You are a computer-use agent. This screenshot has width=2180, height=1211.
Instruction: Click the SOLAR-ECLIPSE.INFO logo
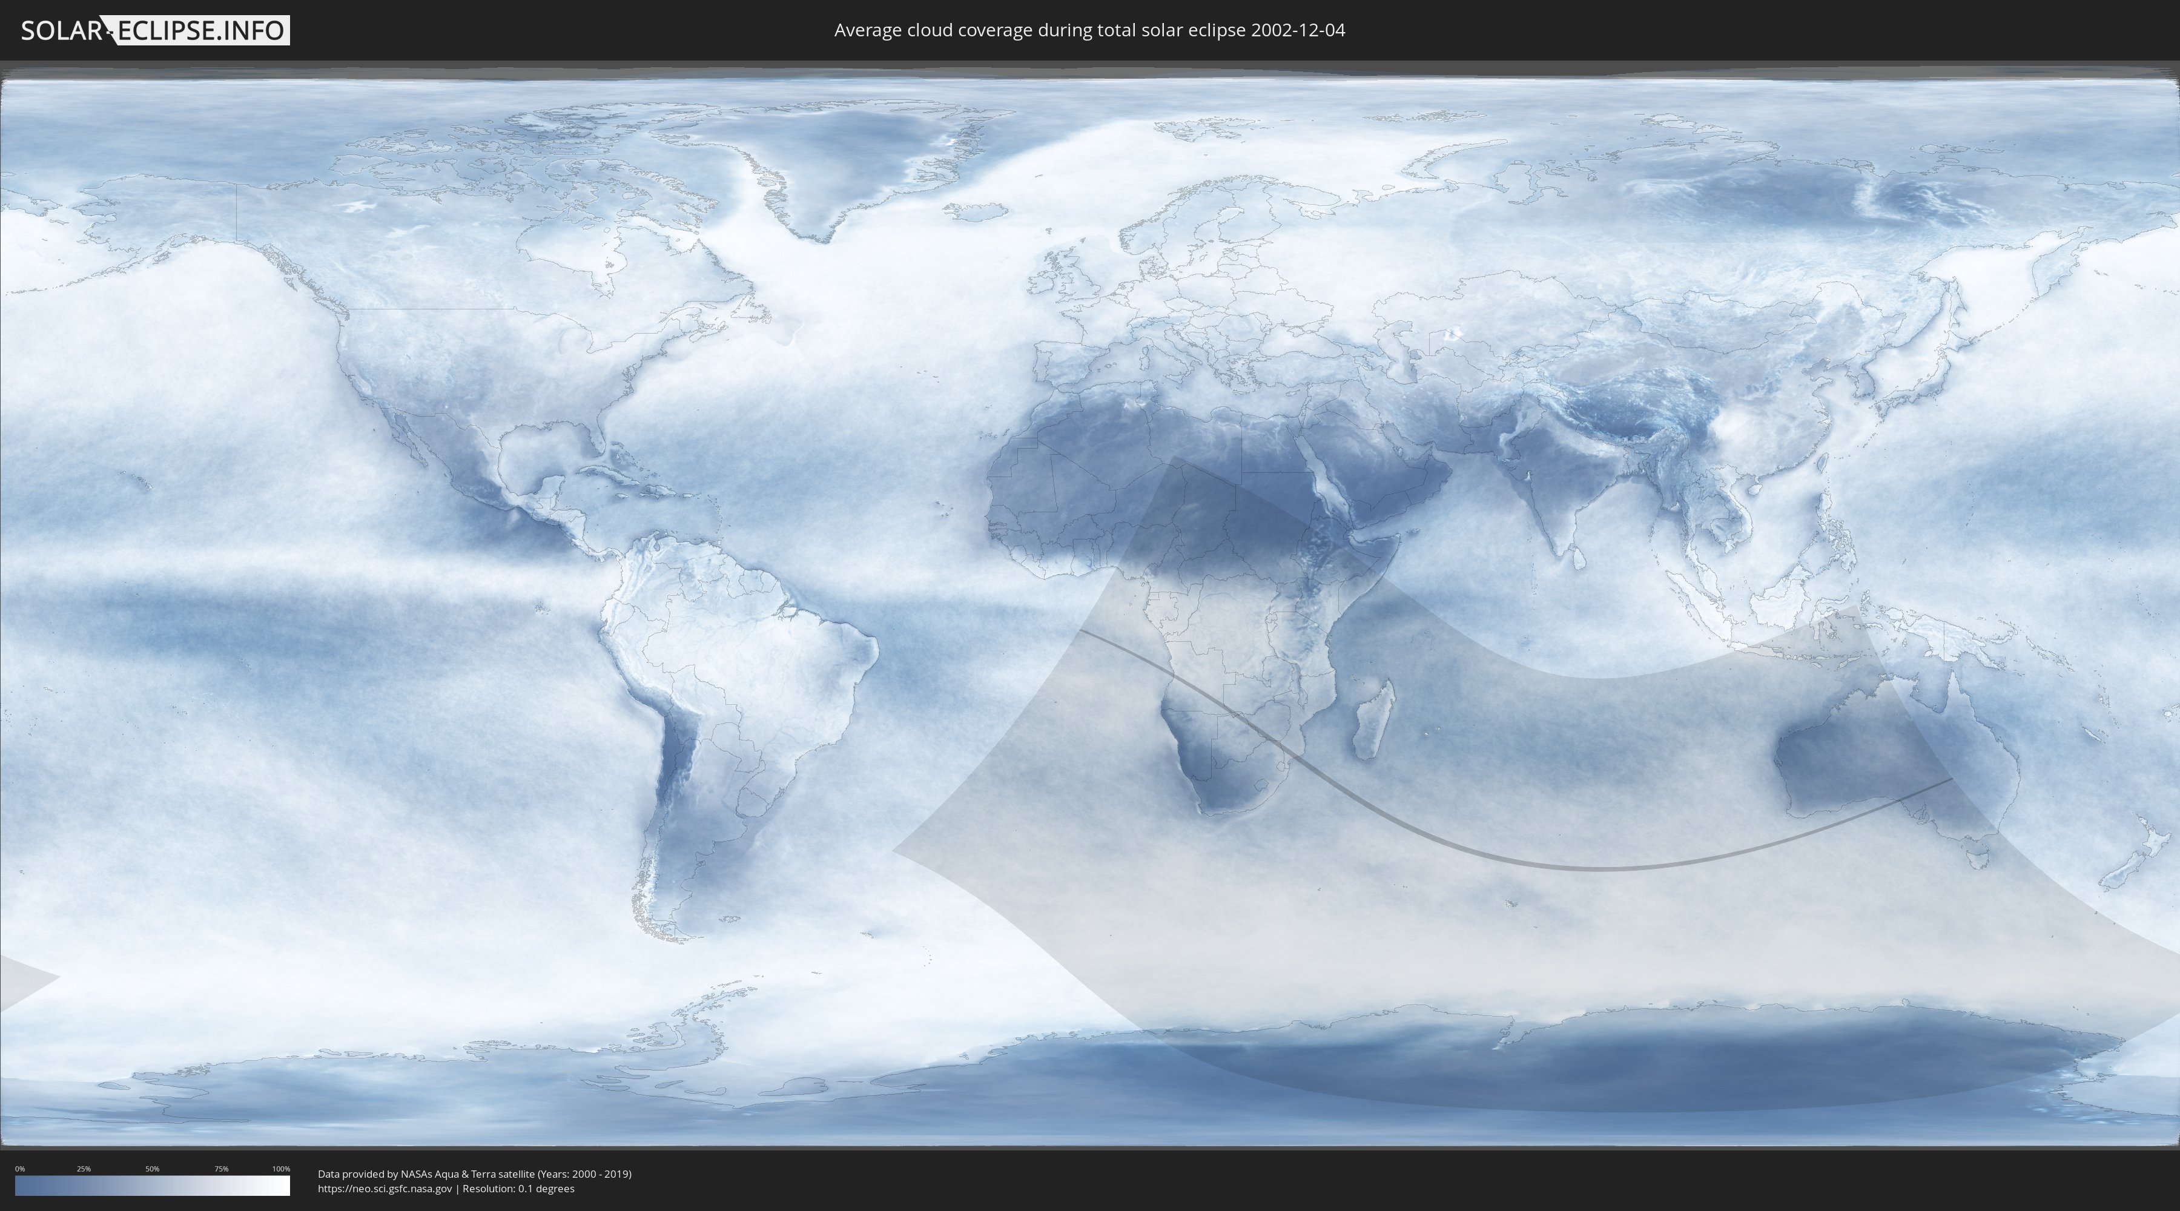tap(155, 30)
